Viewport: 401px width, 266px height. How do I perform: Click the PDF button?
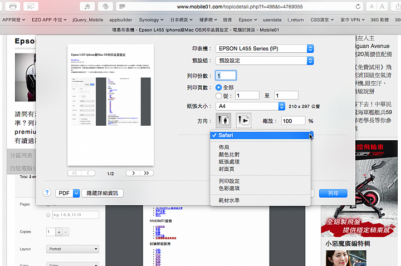pyautogui.click(x=64, y=193)
